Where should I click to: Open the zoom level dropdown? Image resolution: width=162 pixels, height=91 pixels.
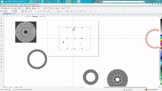tap(43, 8)
